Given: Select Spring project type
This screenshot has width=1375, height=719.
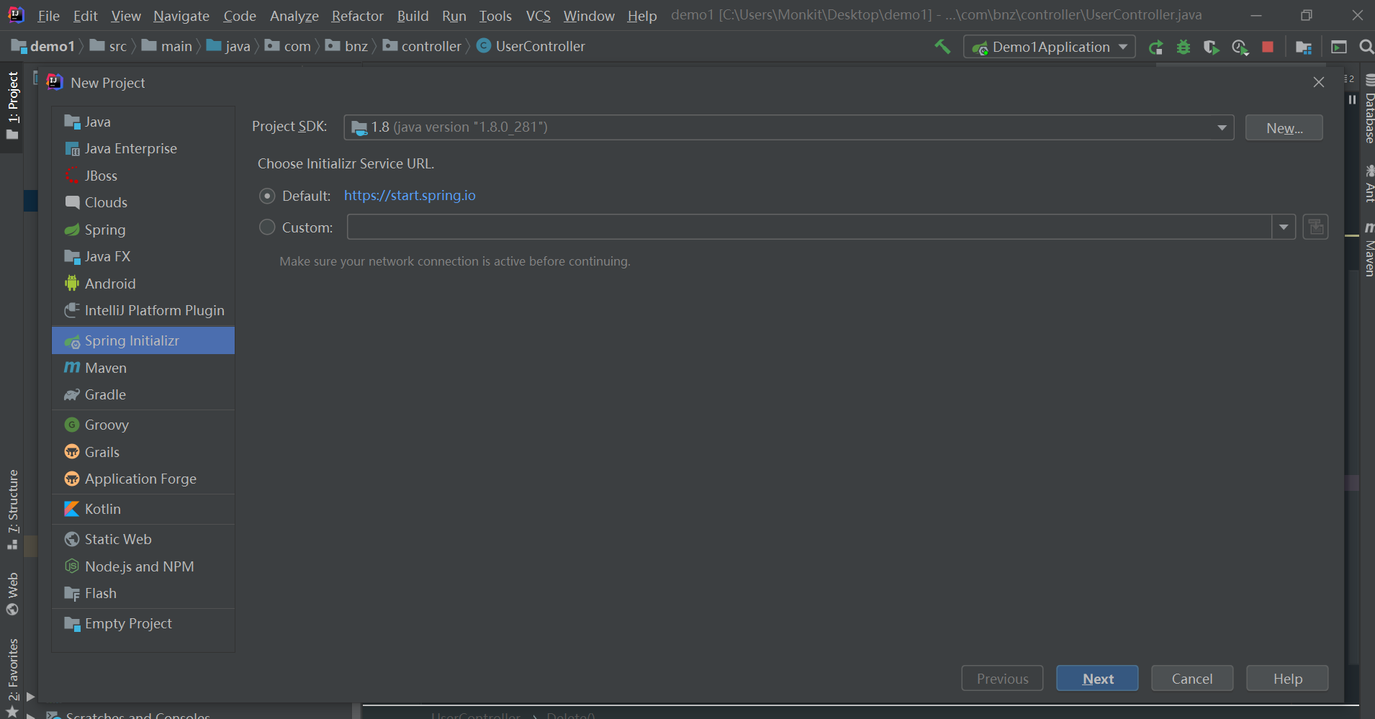Looking at the screenshot, I should 143,230.
